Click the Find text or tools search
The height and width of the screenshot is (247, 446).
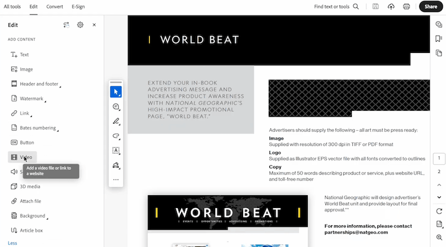[332, 7]
